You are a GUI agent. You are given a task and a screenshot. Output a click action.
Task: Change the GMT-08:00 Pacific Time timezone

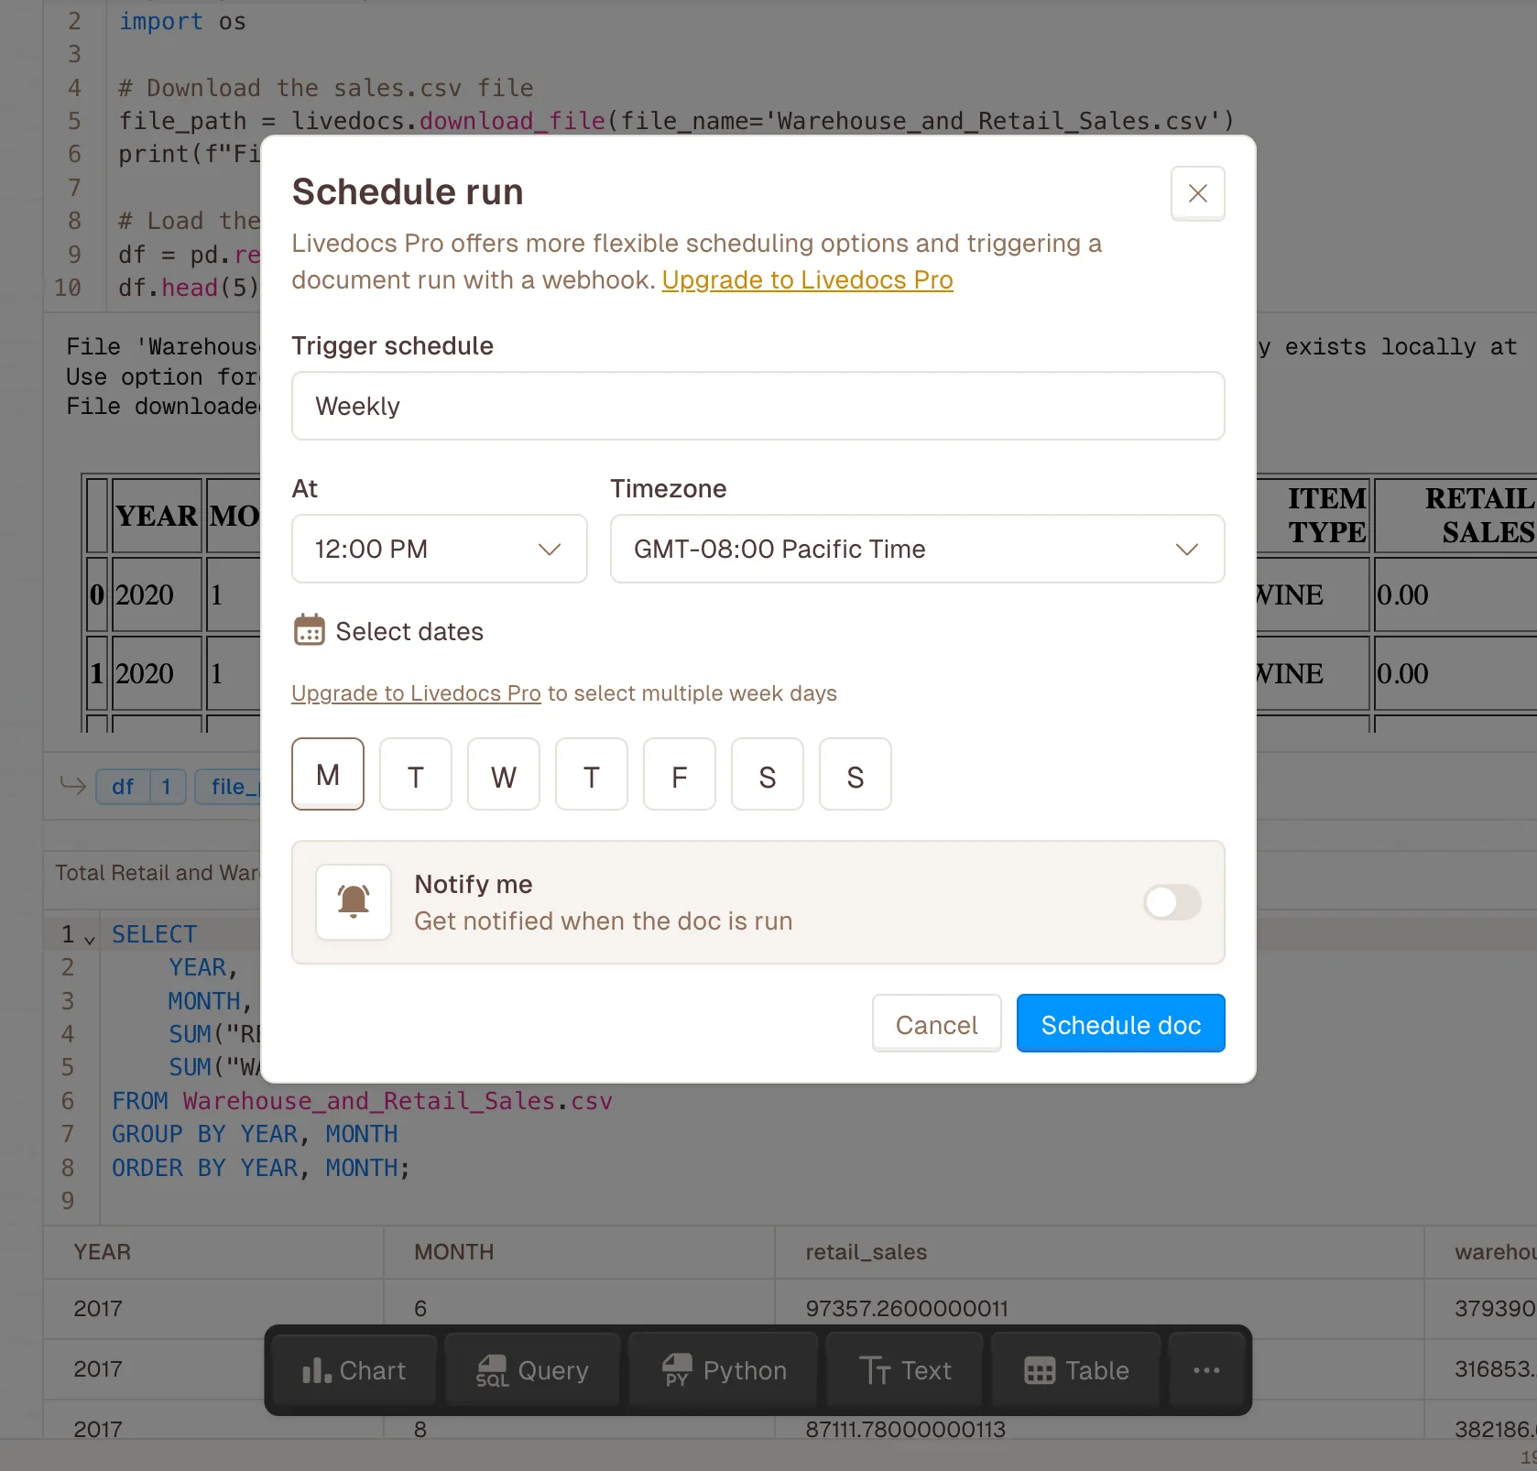[917, 549]
